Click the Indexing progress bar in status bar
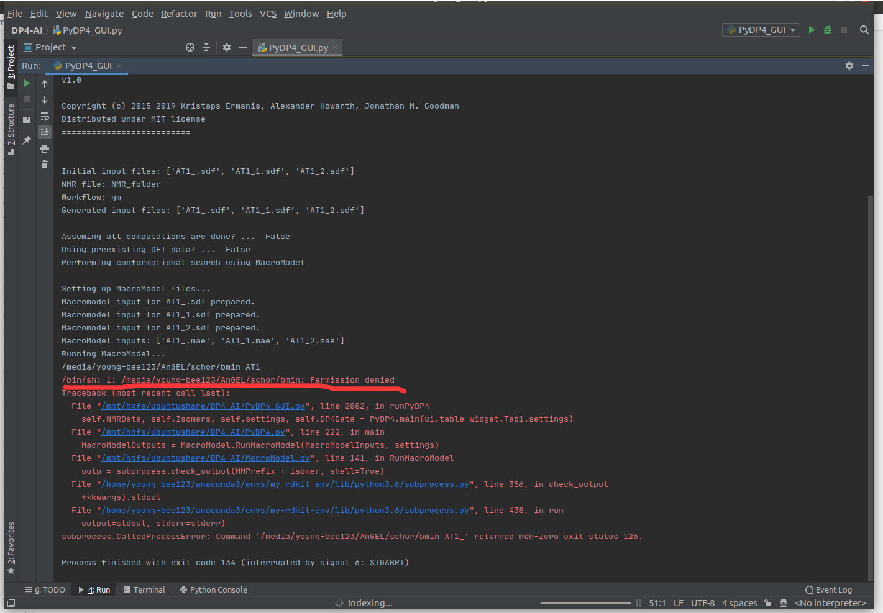Screen dimensions: 883x613 point(585,603)
